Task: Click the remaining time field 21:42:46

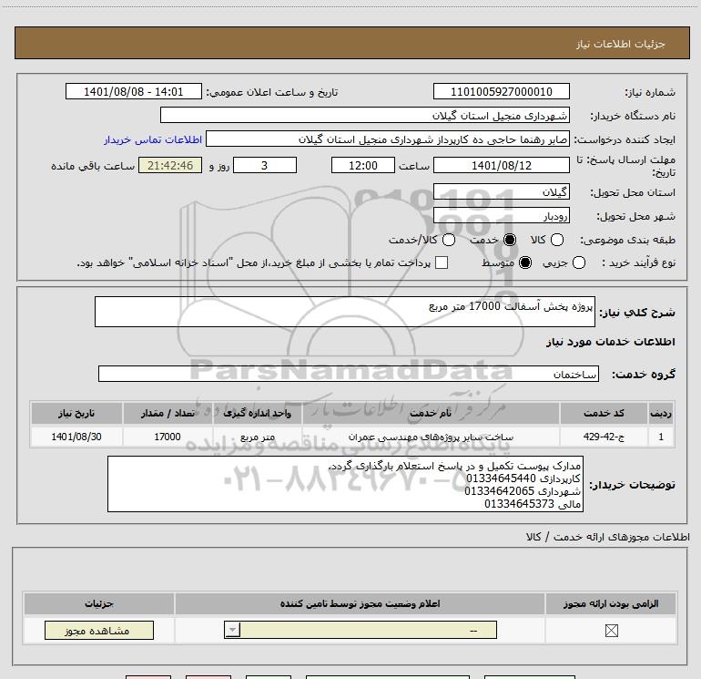Action: click(x=170, y=166)
